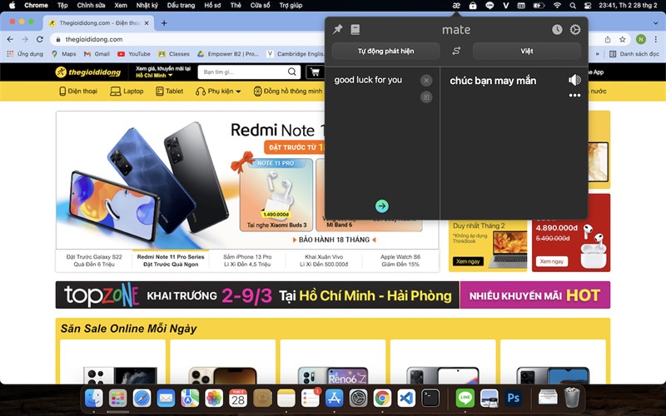Open the 'Ứng dụng' apps bookmark
Image resolution: width=666 pixels, height=416 pixels.
(25, 54)
